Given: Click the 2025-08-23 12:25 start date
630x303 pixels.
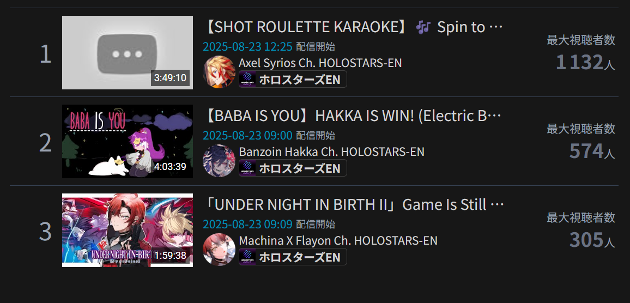Looking at the screenshot, I should 247,47.
